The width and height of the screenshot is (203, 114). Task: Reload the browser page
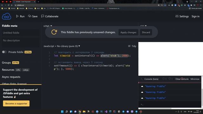(9, 5)
